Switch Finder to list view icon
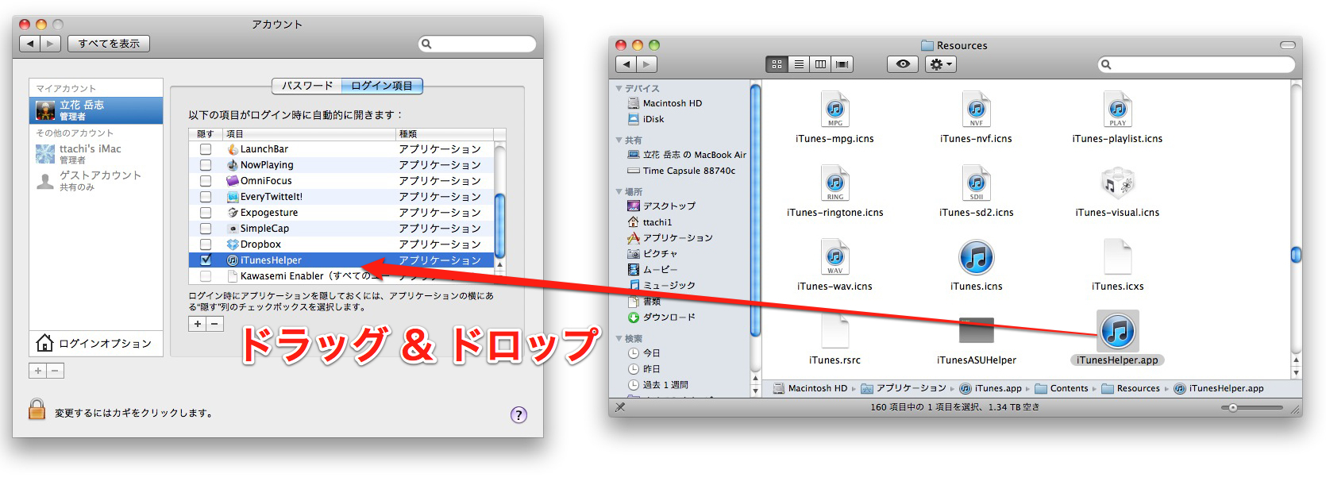Viewport: 1326px width, 485px height. click(799, 64)
